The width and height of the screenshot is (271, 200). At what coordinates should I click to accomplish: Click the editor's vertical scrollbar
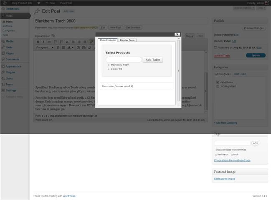click(x=206, y=91)
